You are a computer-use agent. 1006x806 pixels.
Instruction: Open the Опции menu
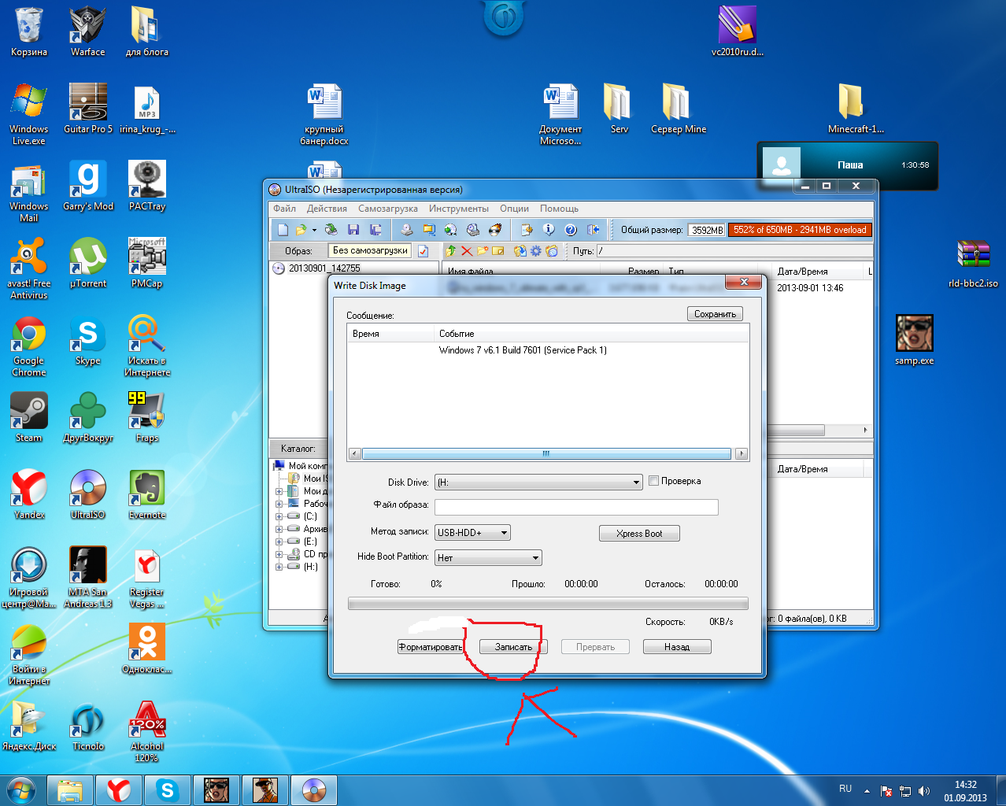(x=514, y=209)
